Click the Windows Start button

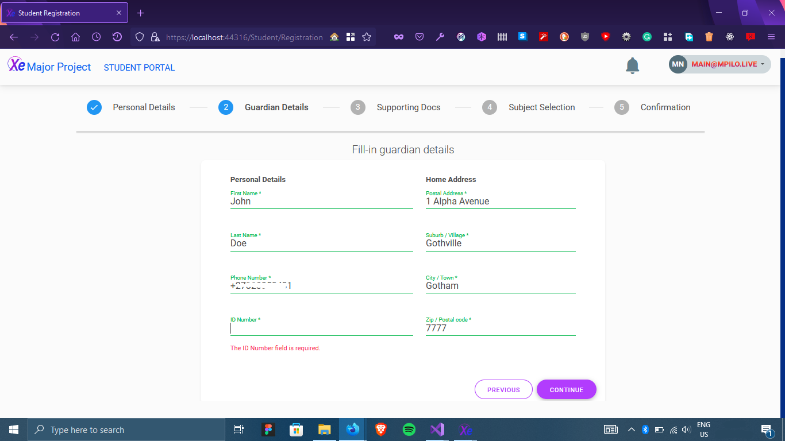[14, 430]
